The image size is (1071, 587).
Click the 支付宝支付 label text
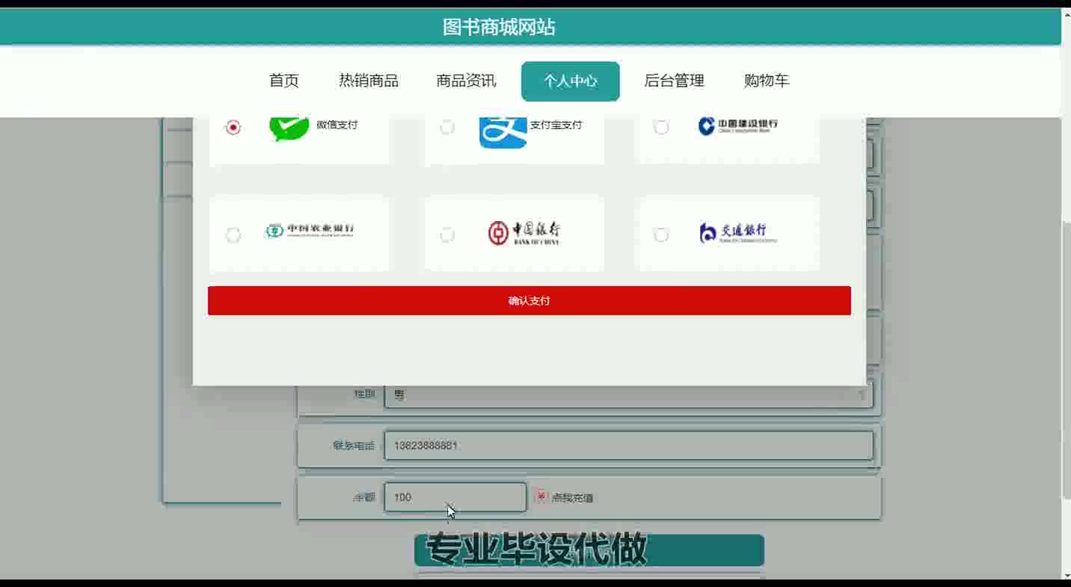point(556,125)
